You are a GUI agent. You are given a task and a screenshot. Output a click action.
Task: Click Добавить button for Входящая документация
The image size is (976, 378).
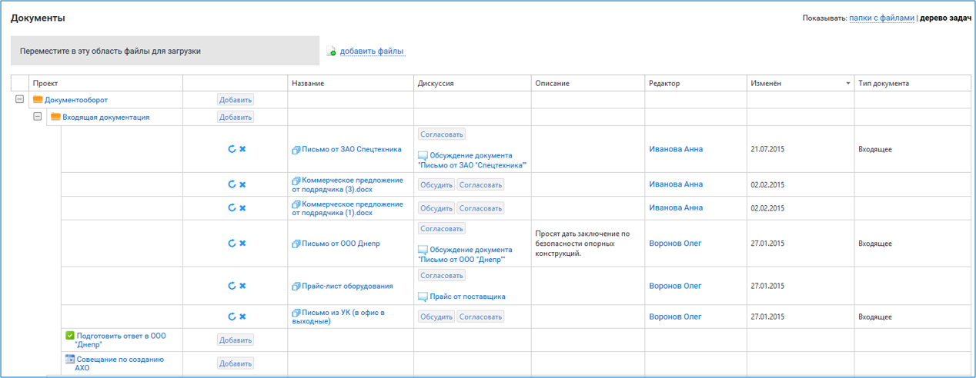coord(236,117)
